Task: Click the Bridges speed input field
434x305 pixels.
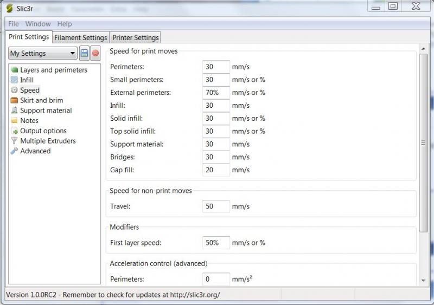Action: tap(216, 157)
